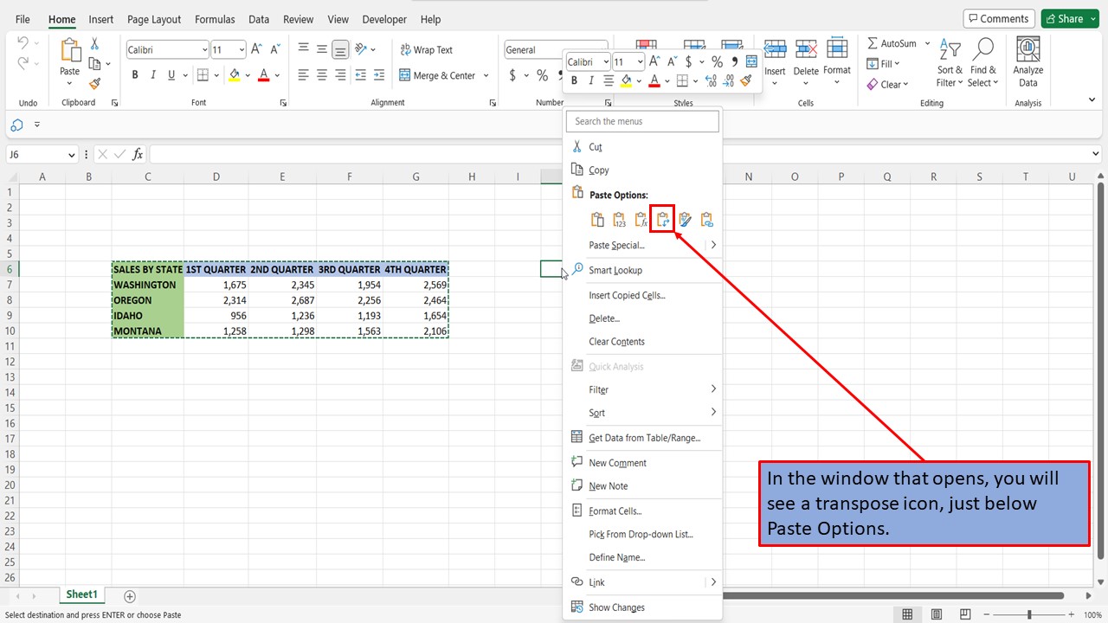Click Paste Special in the context menu

click(x=615, y=245)
